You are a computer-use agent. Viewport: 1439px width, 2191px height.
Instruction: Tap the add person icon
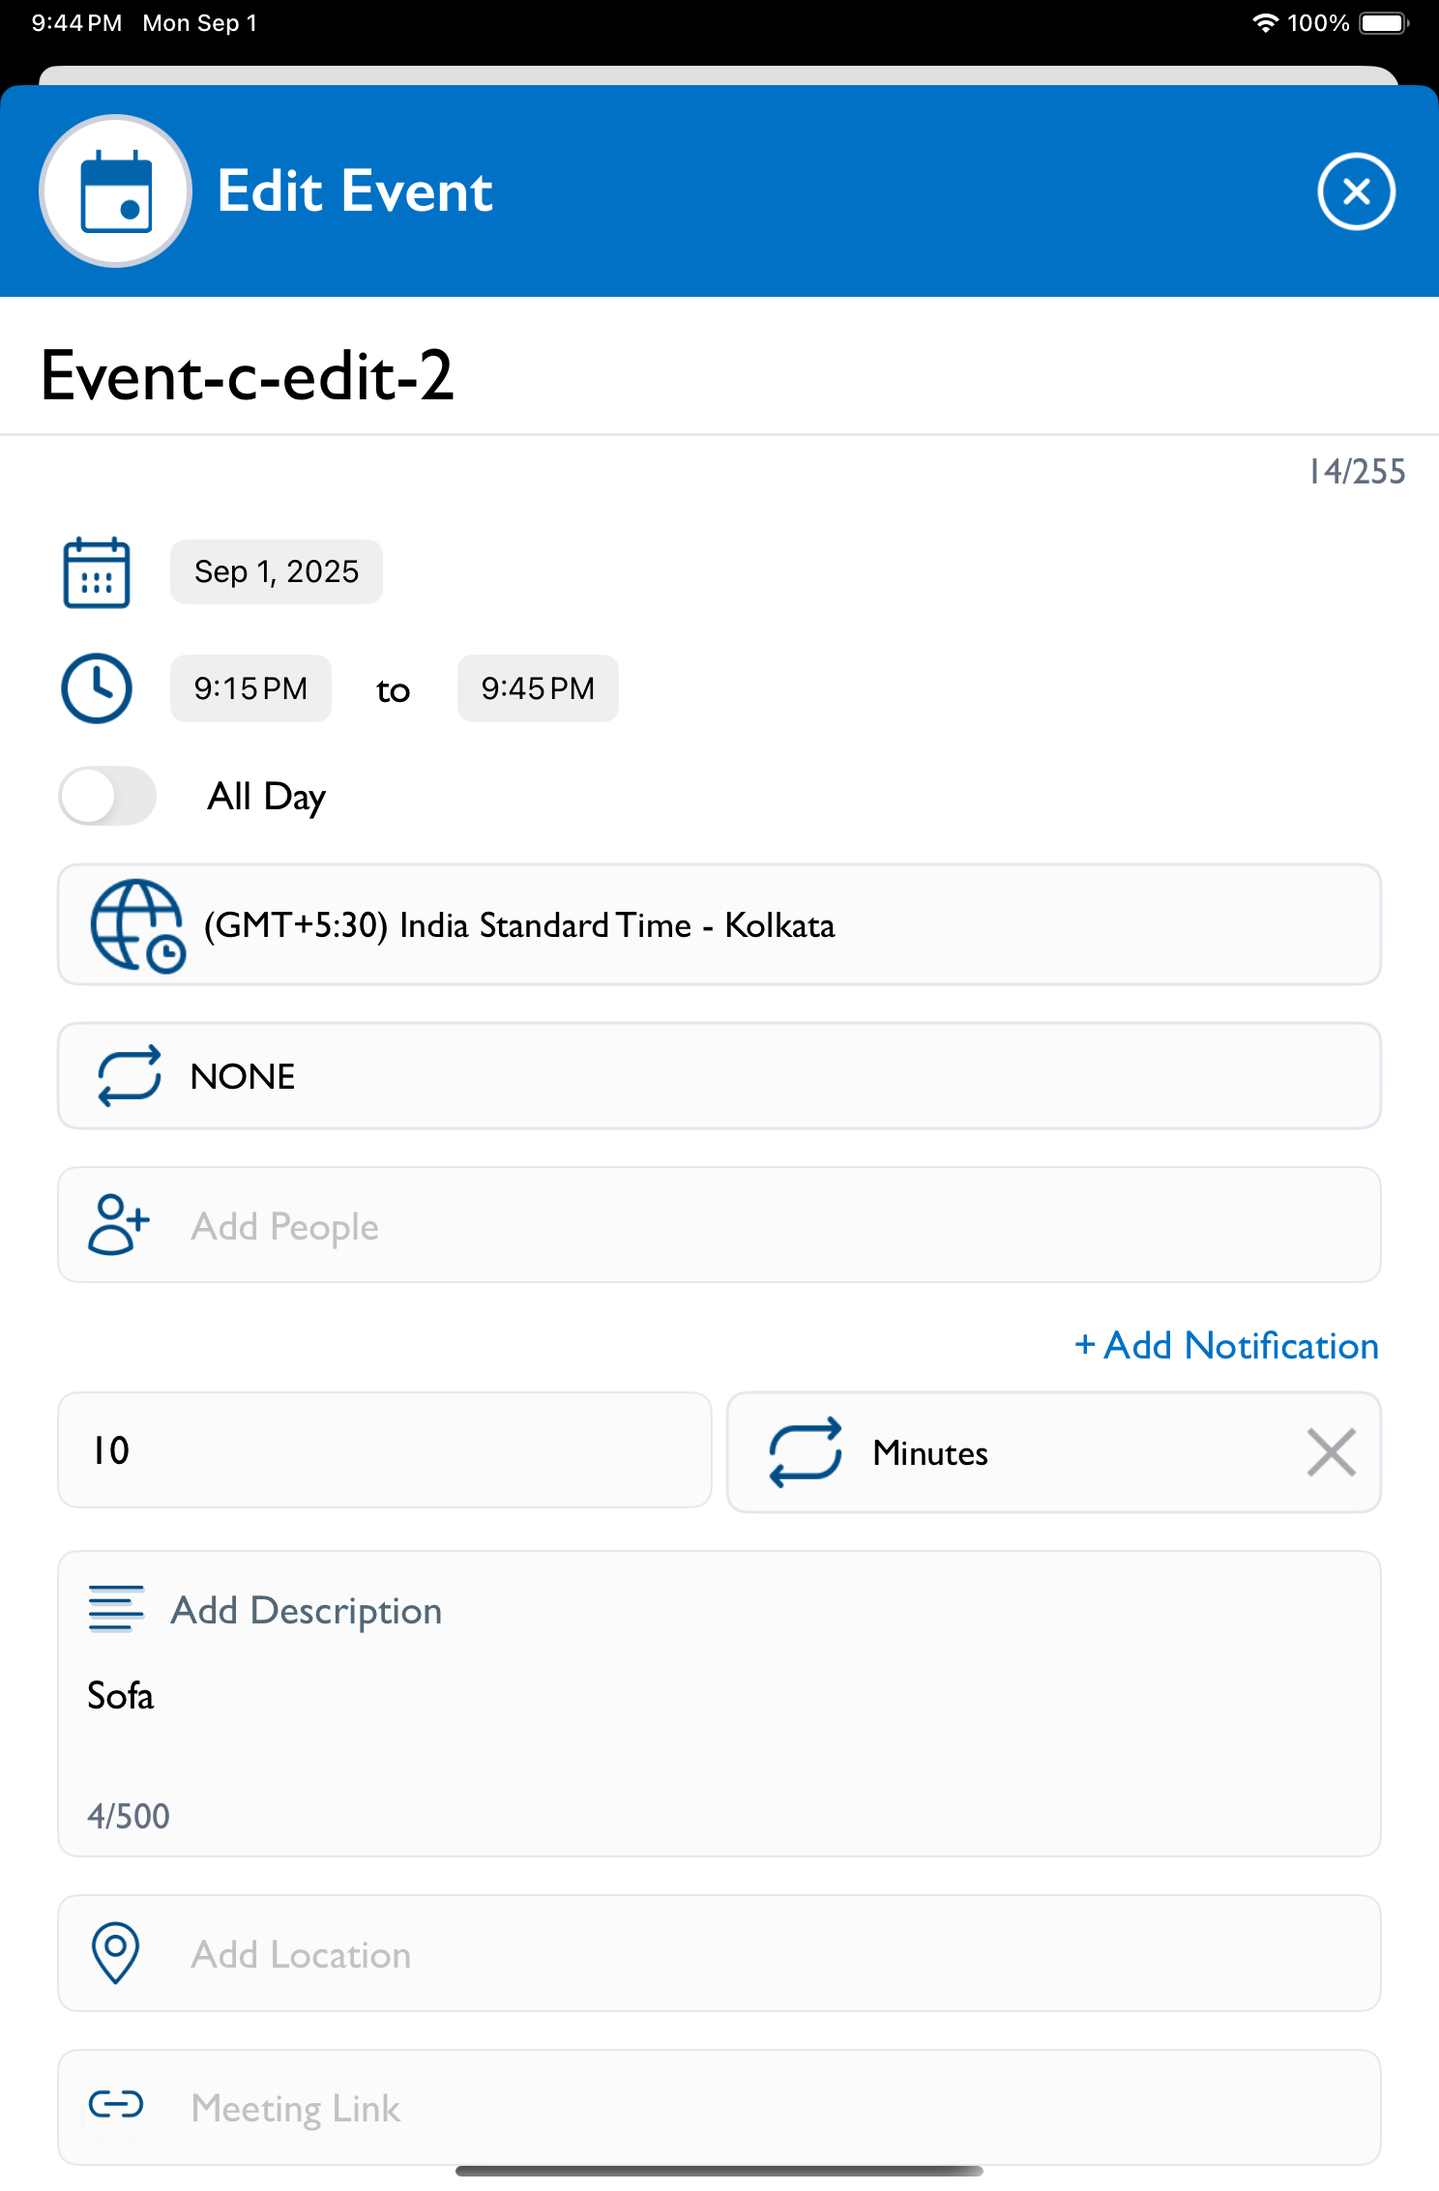119,1225
